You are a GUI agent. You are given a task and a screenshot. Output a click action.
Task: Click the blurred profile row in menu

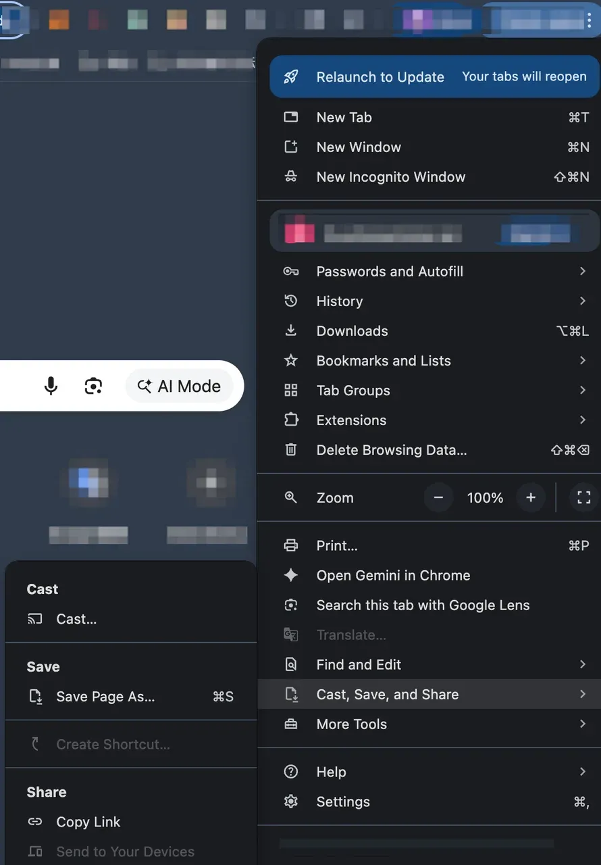pyautogui.click(x=435, y=231)
